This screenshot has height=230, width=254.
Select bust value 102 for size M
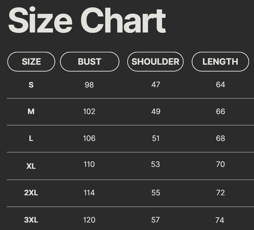89,112
